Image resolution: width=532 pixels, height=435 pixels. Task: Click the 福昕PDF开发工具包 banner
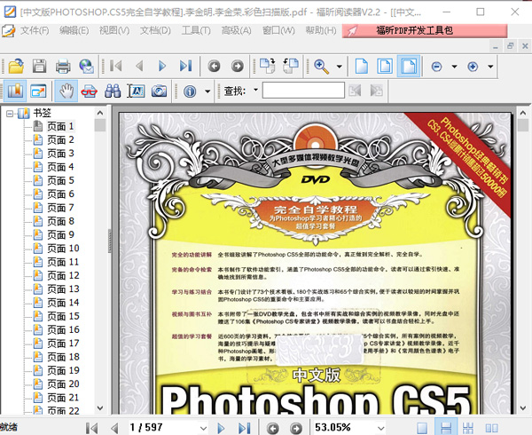425,30
